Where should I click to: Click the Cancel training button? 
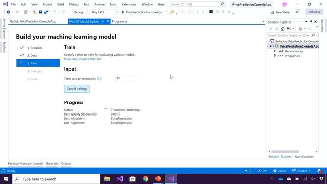tap(77, 89)
